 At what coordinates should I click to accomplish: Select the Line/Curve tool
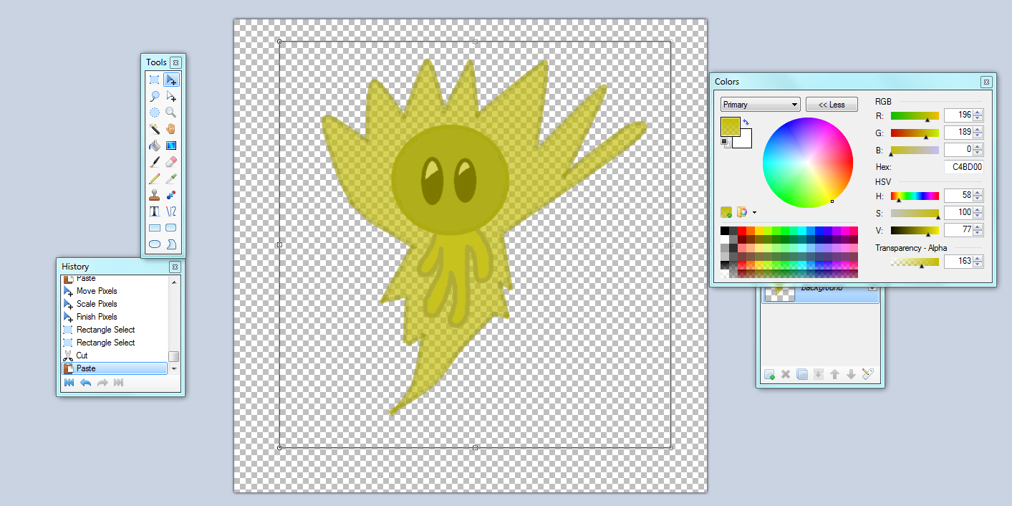coord(171,211)
